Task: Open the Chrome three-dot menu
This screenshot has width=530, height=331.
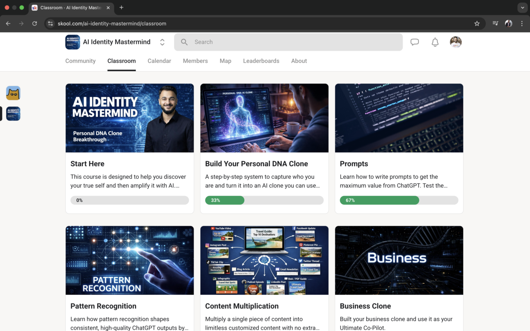Action: (522, 24)
